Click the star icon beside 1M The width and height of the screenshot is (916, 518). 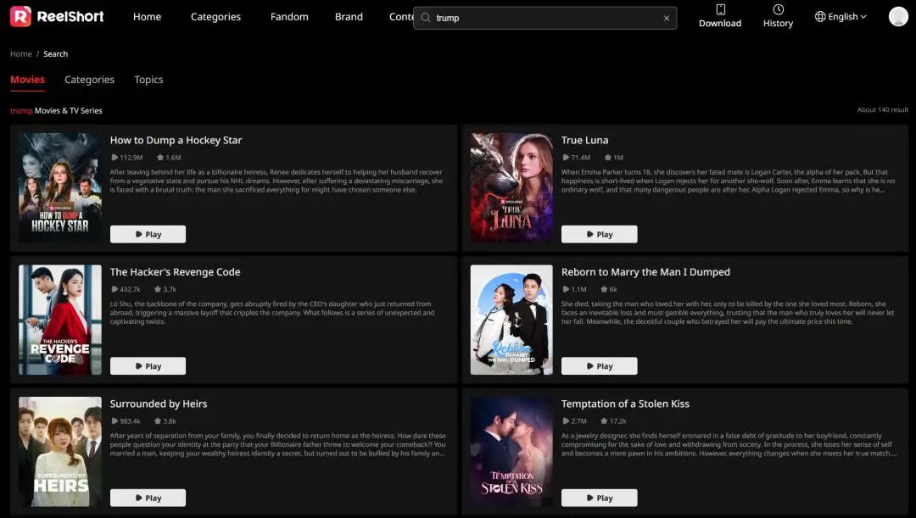(608, 158)
